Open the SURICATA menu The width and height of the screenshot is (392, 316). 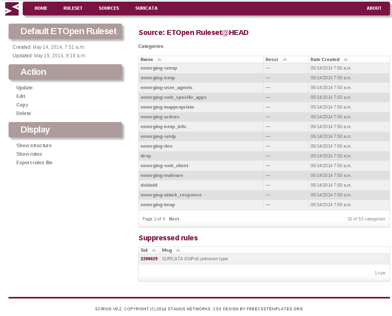(146, 8)
